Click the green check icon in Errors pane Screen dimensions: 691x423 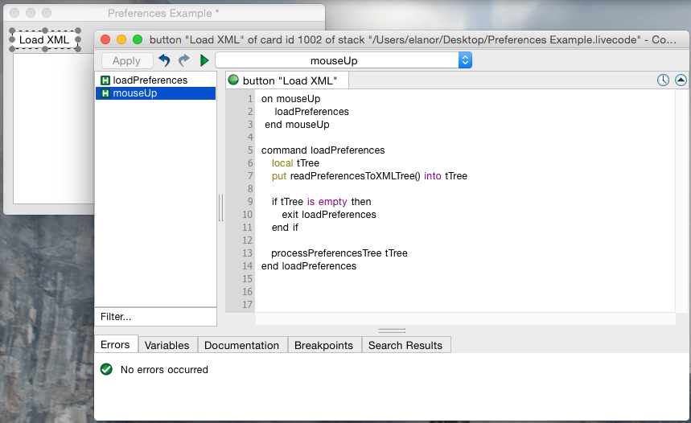tap(106, 370)
